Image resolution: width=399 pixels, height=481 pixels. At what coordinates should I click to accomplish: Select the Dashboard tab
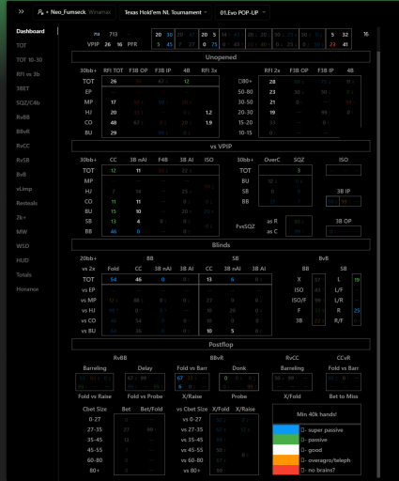tap(30, 31)
